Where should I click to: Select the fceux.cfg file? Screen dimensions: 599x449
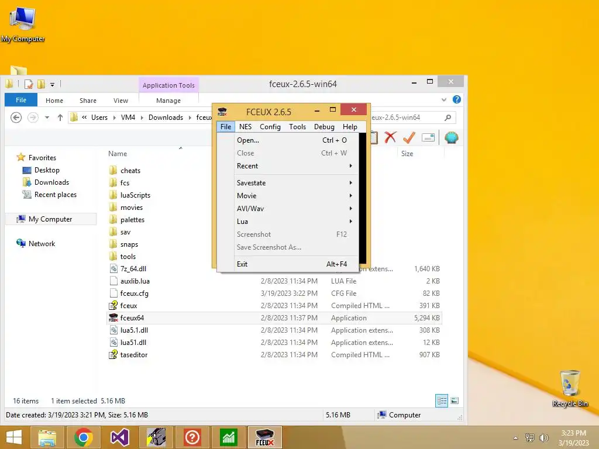134,293
